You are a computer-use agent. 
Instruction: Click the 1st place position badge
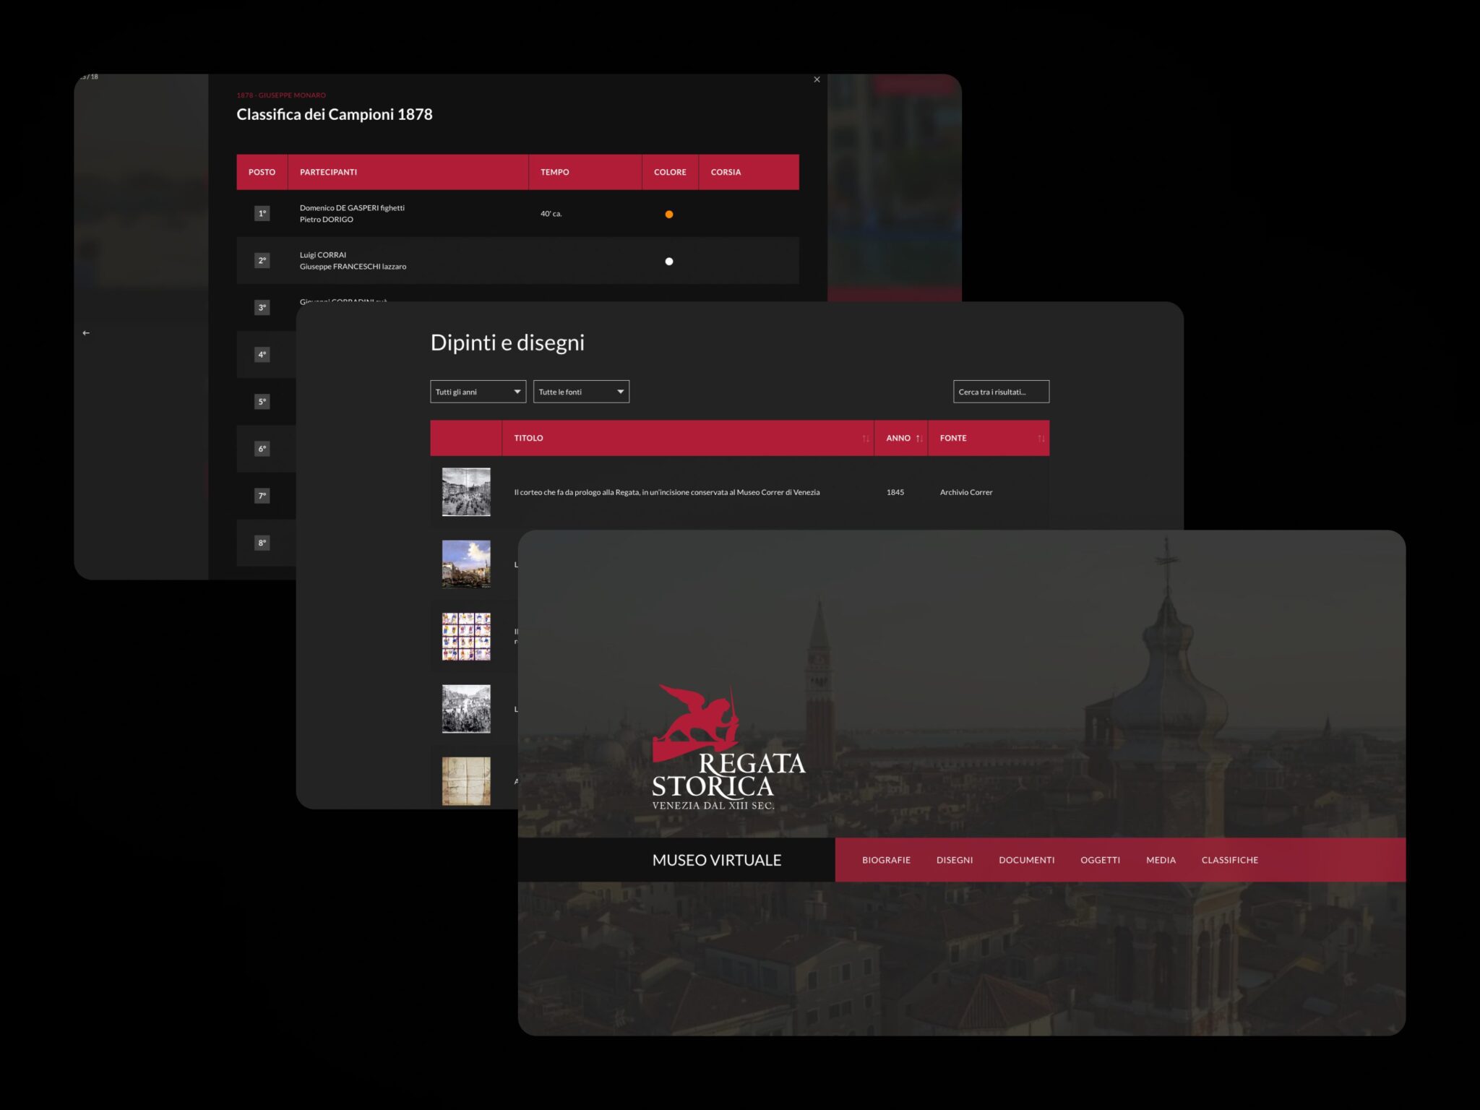point(262,214)
